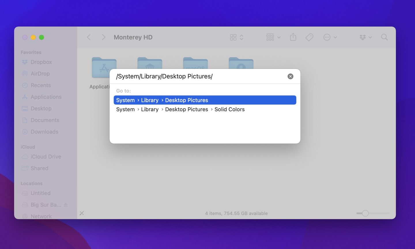The image size is (415, 249).
Task: Click the Tags icon in the toolbar
Action: tap(309, 37)
